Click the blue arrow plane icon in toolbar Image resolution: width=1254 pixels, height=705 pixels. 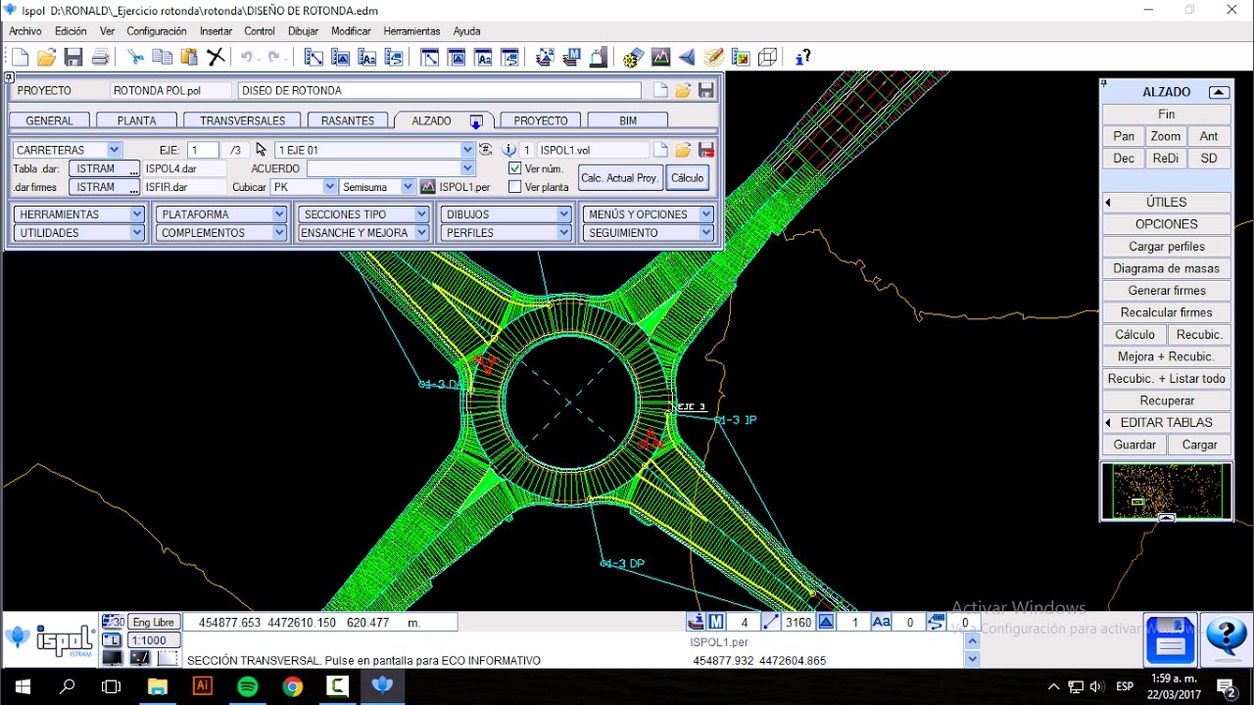point(687,58)
